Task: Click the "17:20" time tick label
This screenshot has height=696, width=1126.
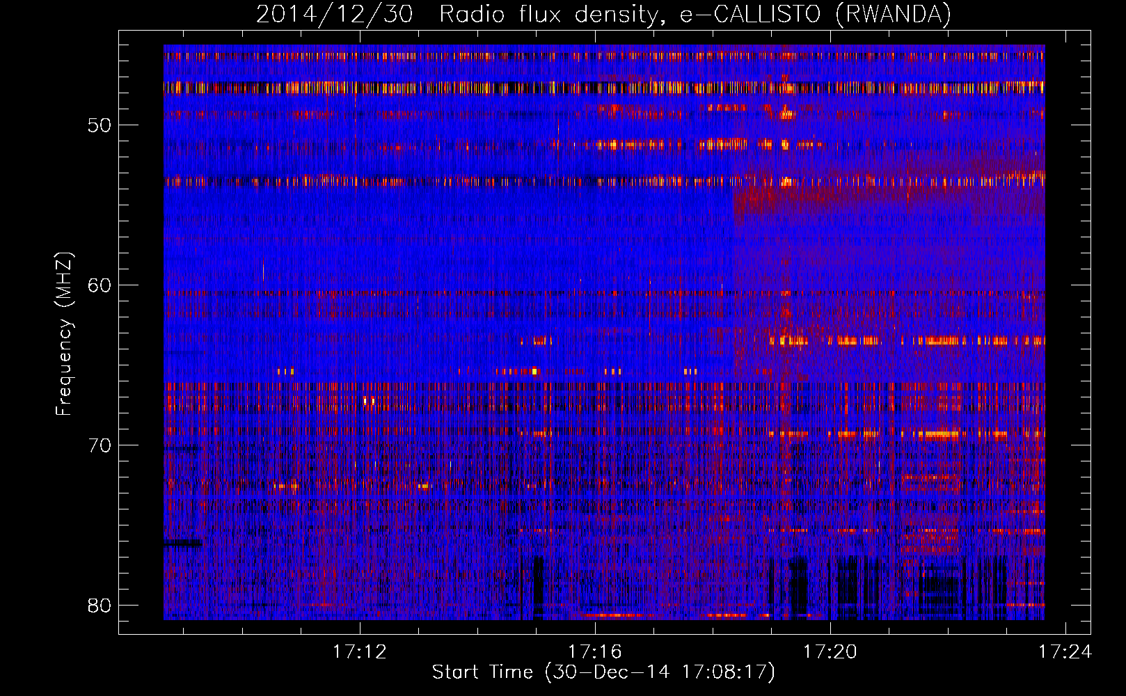Action: [x=830, y=652]
